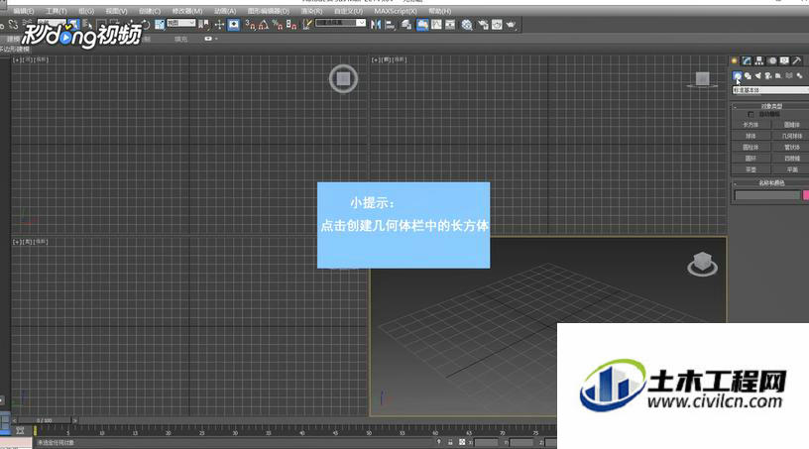Open the Schematic View
Image resolution: width=809 pixels, height=449 pixels.
(x=450, y=24)
